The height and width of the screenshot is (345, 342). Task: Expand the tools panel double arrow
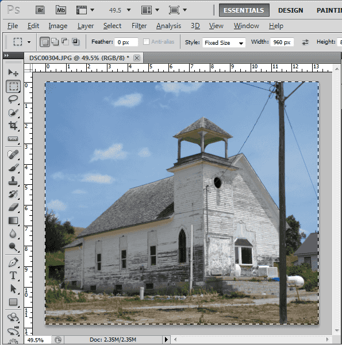(x=7, y=56)
